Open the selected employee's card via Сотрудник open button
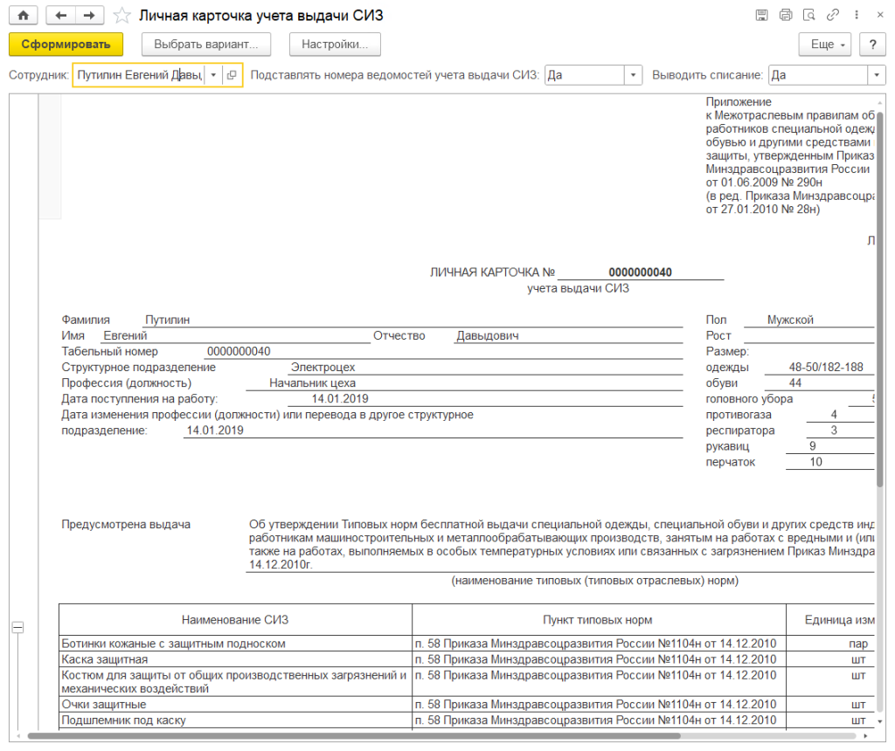This screenshot has height=751, width=895. coord(232,75)
